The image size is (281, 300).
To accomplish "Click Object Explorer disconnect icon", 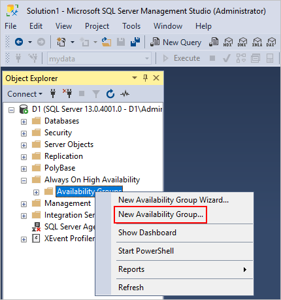I will click(67, 93).
